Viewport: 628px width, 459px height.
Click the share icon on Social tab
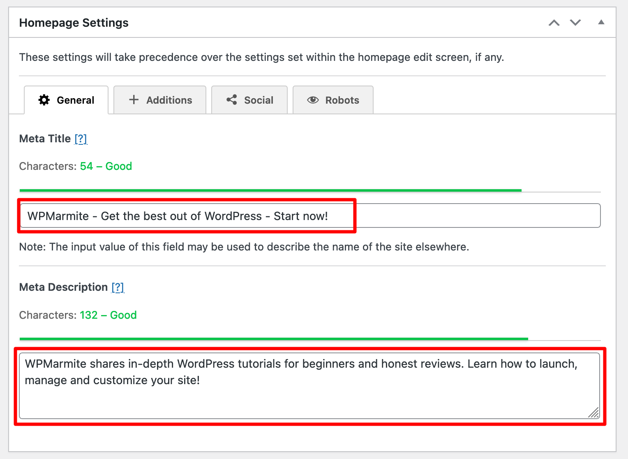232,100
